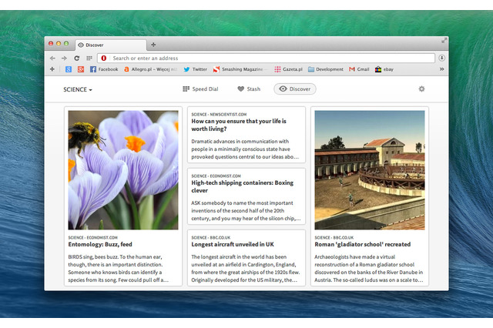Click the address bar search field

point(270,58)
